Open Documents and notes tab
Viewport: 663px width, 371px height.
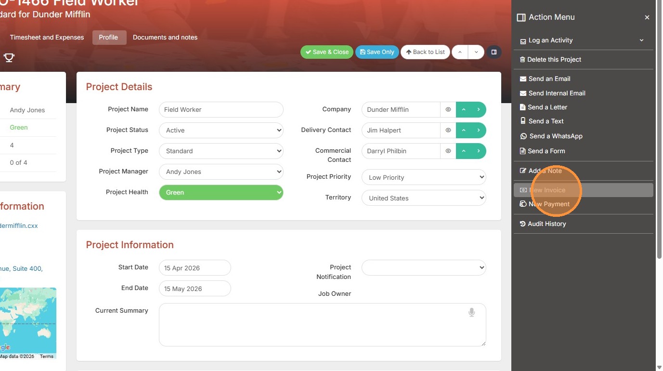click(165, 38)
